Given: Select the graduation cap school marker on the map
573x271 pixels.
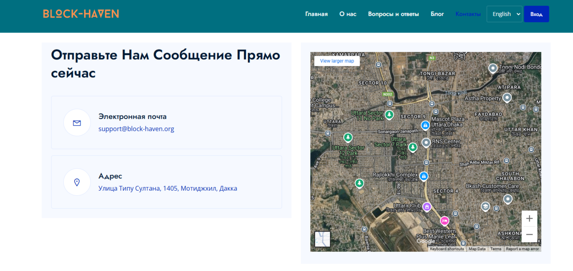Looking at the screenshot, I should tap(485, 206).
